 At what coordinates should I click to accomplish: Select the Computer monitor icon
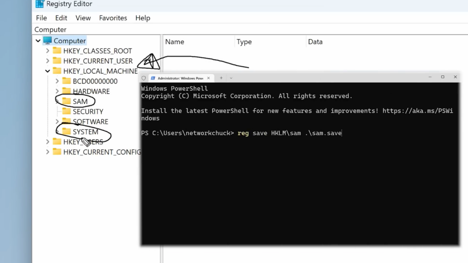48,40
